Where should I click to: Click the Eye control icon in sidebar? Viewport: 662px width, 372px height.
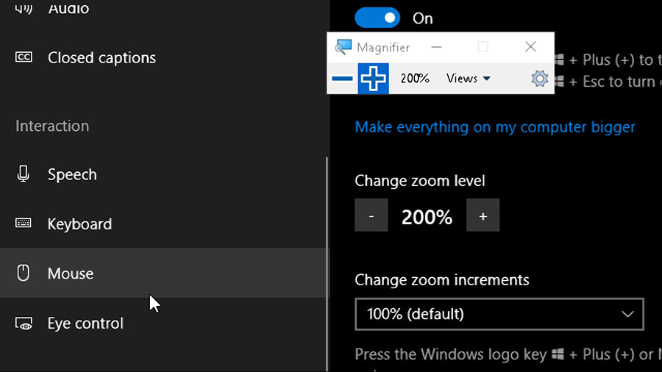[24, 323]
